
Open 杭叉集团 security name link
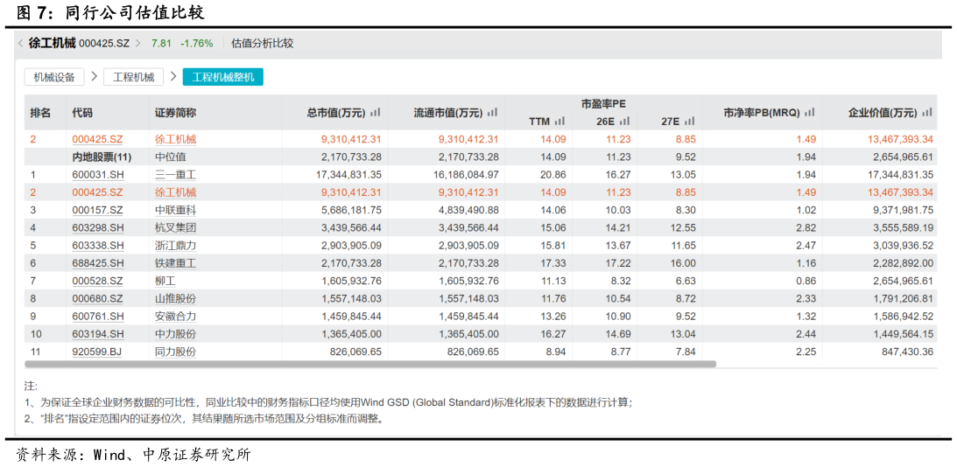coord(176,227)
